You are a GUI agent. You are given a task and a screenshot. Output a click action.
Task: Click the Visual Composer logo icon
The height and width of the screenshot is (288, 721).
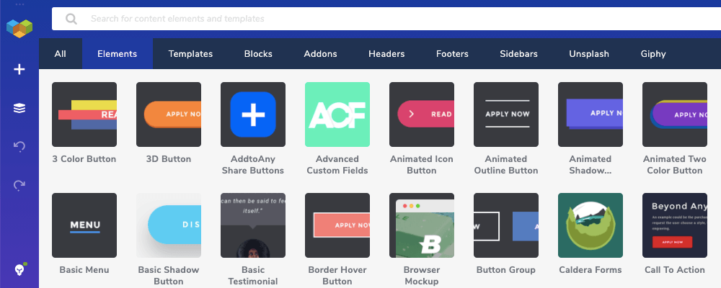tap(19, 28)
